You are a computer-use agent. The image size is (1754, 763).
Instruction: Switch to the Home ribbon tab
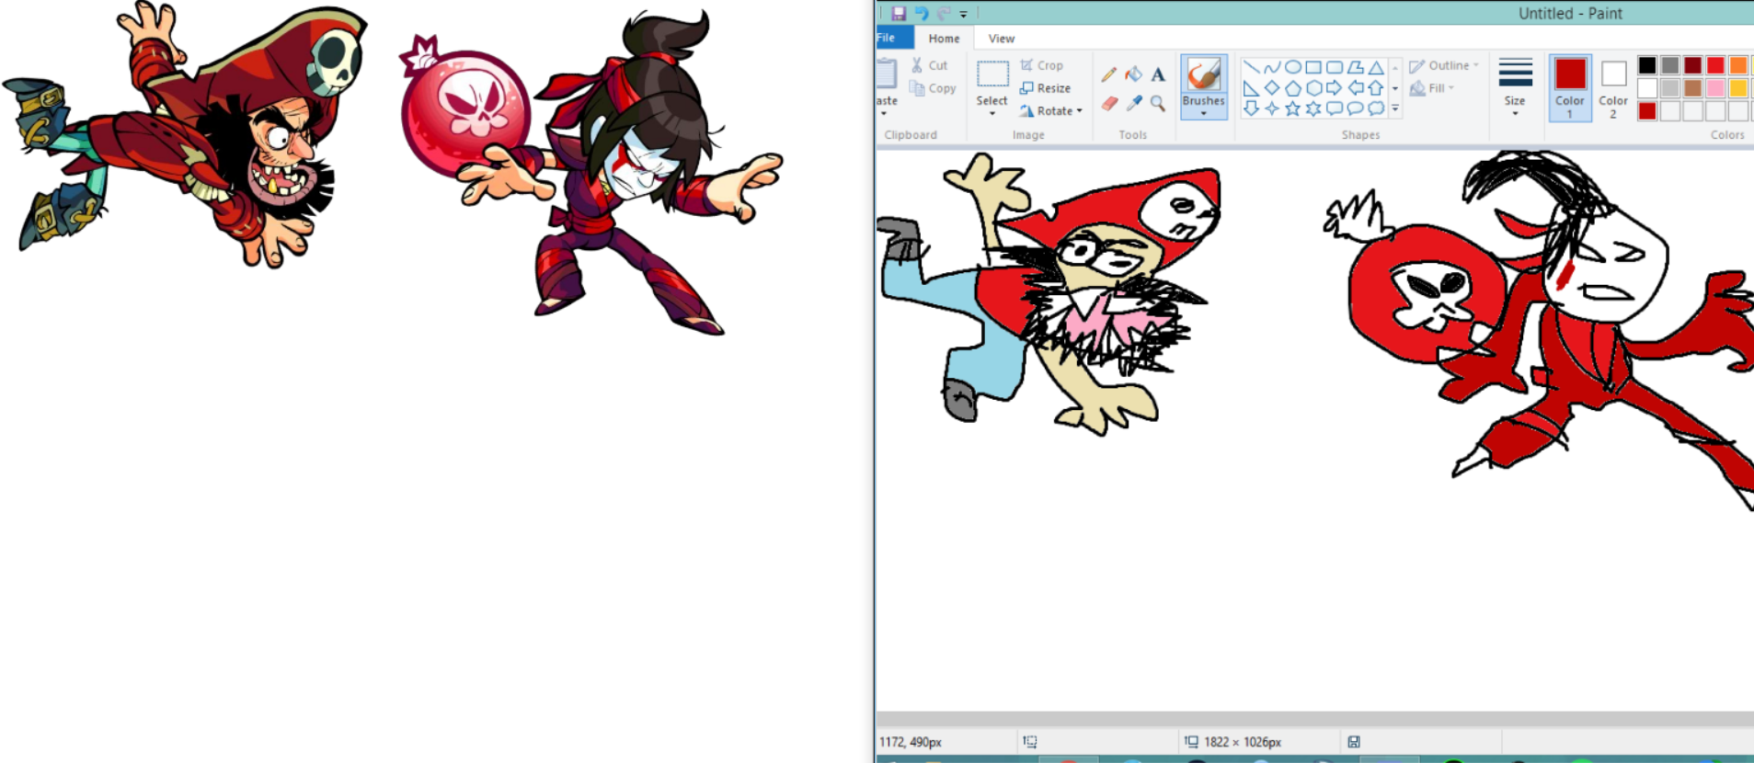[944, 39]
